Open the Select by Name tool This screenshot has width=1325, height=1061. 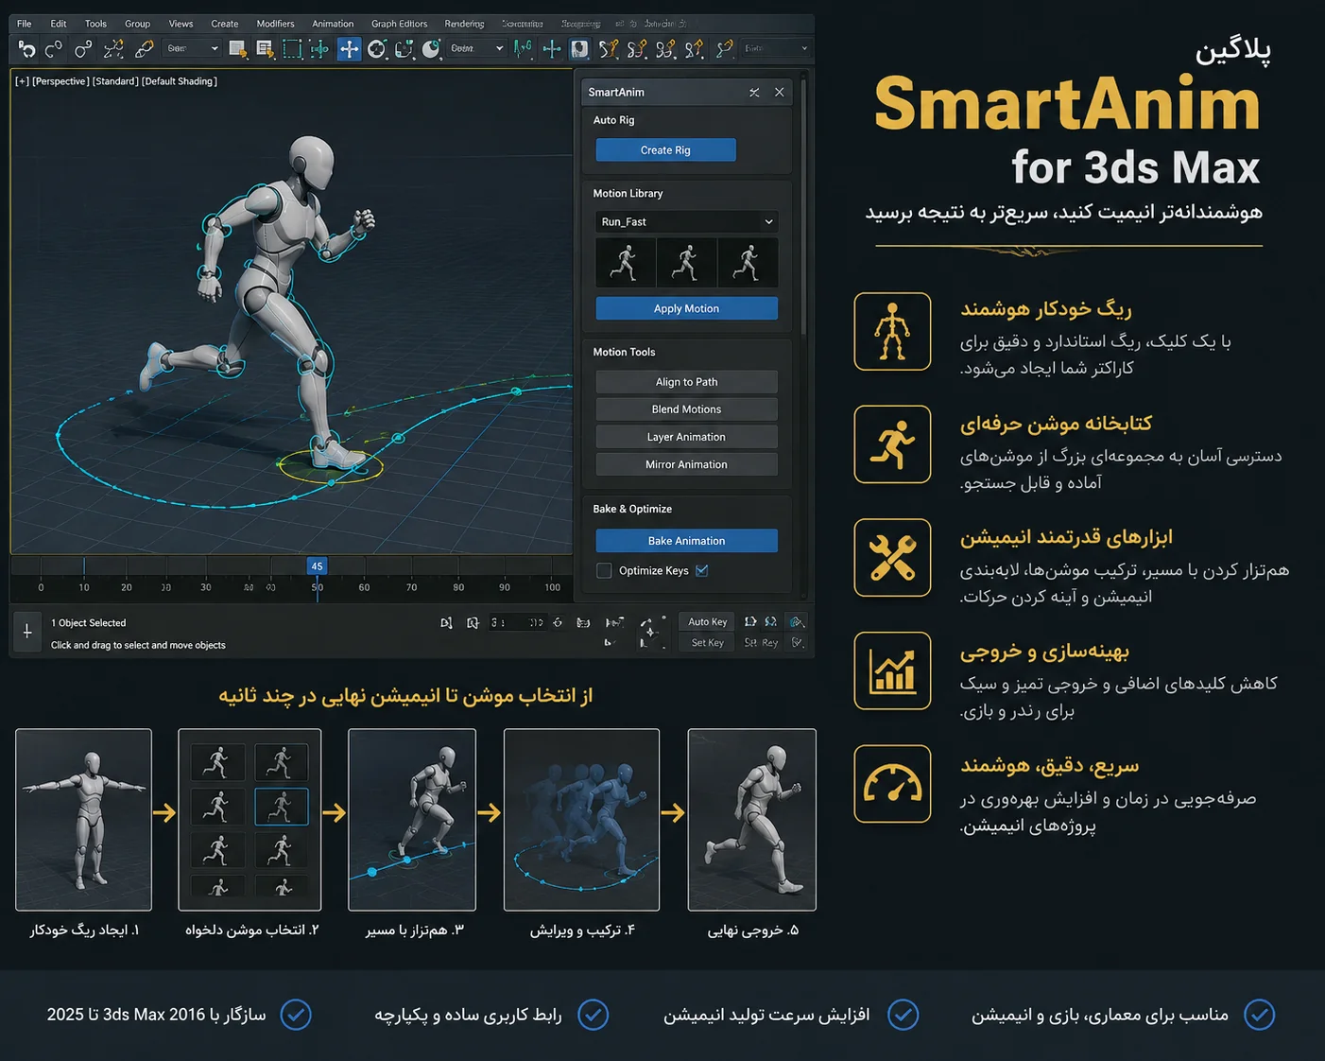click(266, 49)
